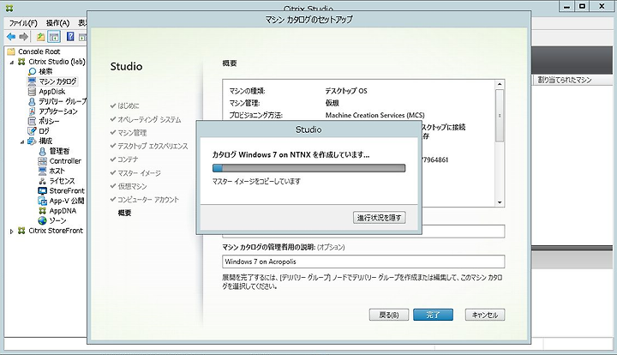Image resolution: width=617 pixels, height=355 pixels.
Task: Click the 構成 node icon
Action: pos(32,141)
